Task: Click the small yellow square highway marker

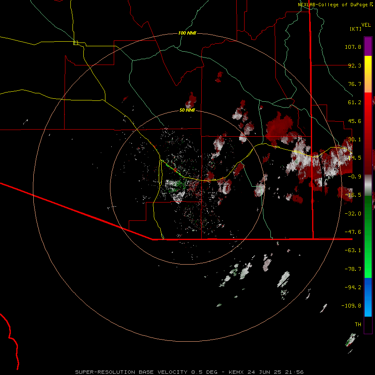Action: (75, 43)
